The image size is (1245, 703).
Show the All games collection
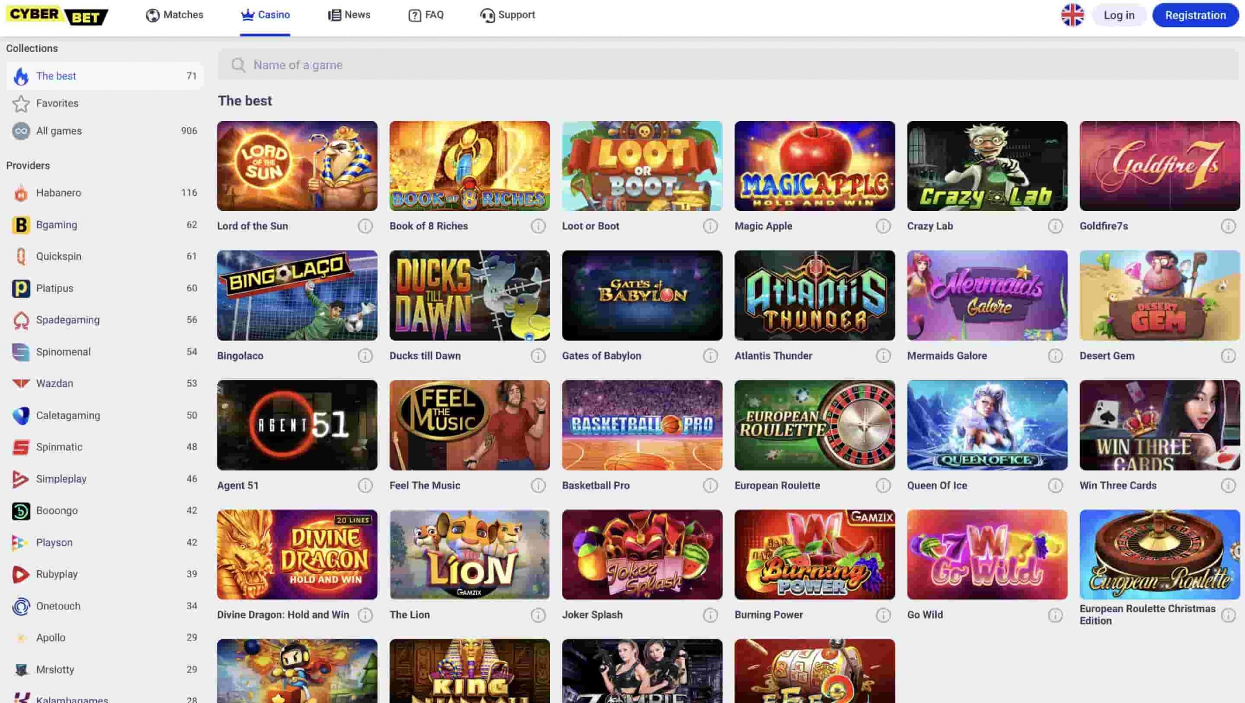[105, 131]
